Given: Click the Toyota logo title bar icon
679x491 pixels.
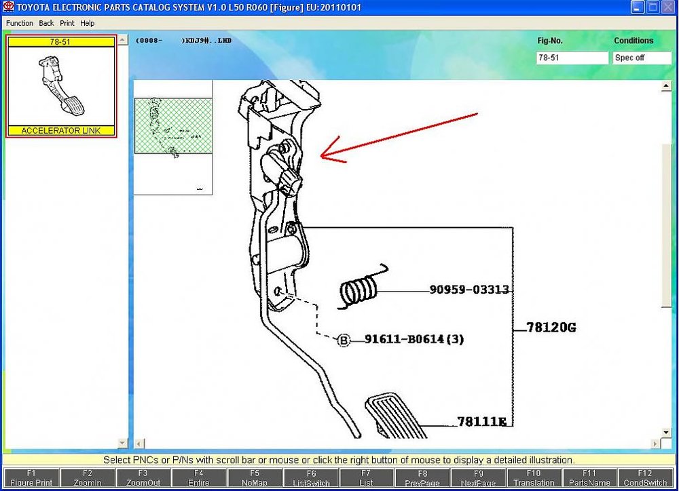Looking at the screenshot, I should pos(8,7).
